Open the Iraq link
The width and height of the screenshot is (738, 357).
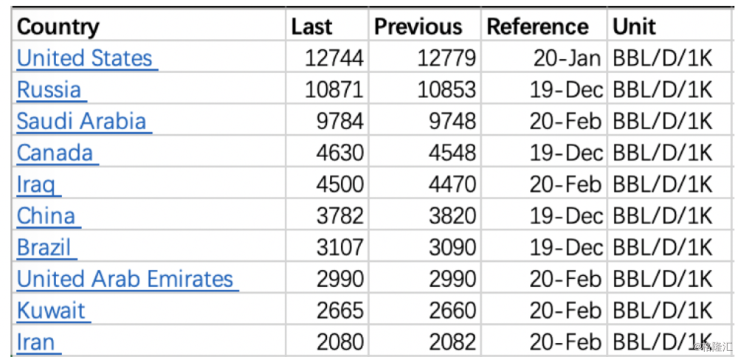(35, 184)
